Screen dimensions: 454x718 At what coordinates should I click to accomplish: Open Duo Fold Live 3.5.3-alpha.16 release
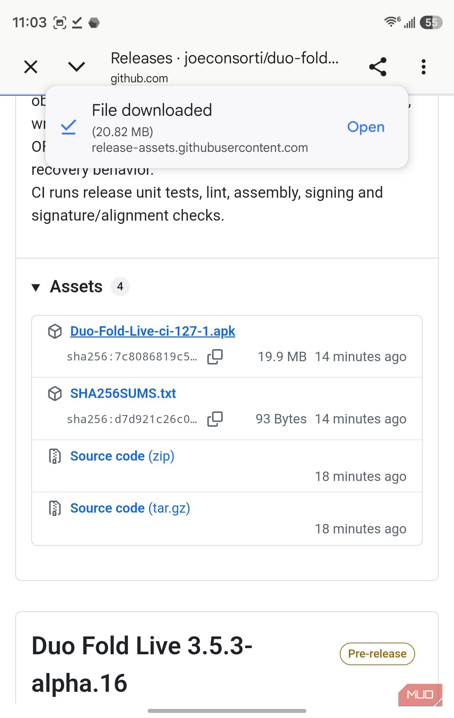[142, 664]
